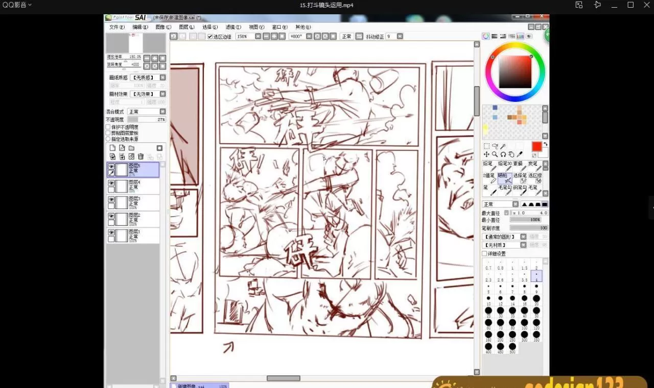Select the rectangular selection tool
Screen dimensions: 654x388
point(486,146)
